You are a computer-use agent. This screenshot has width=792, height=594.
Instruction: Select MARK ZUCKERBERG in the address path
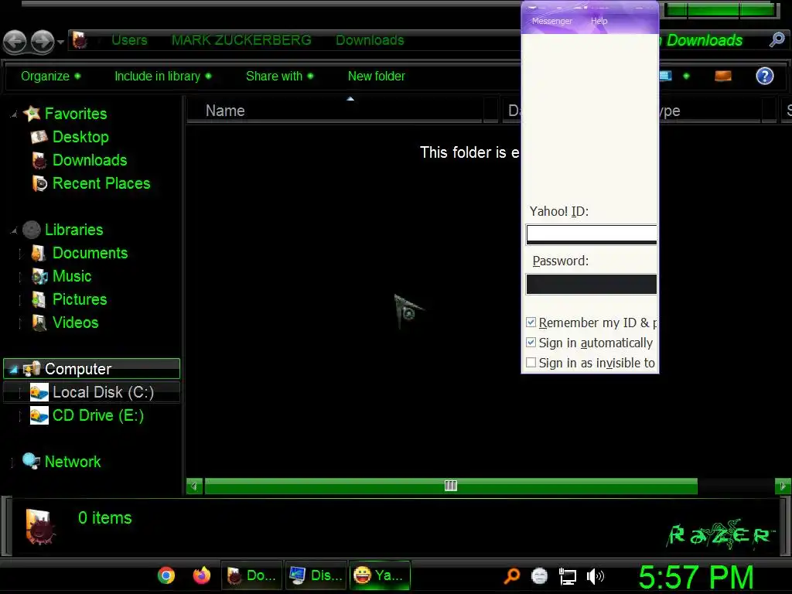tap(241, 40)
